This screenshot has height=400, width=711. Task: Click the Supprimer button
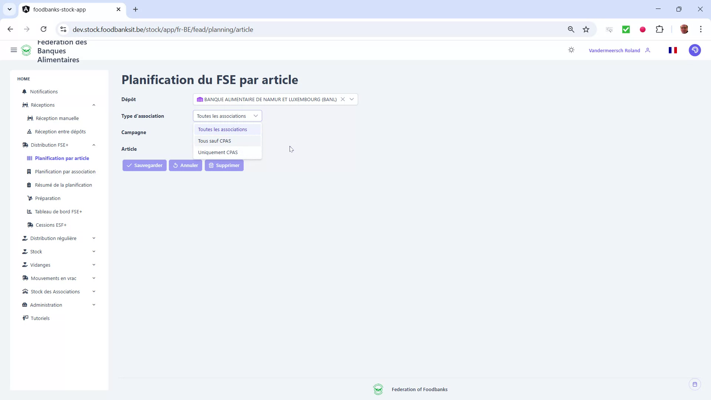[224, 165]
